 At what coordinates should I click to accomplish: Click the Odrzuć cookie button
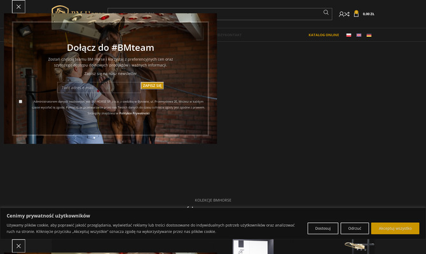coord(355,228)
